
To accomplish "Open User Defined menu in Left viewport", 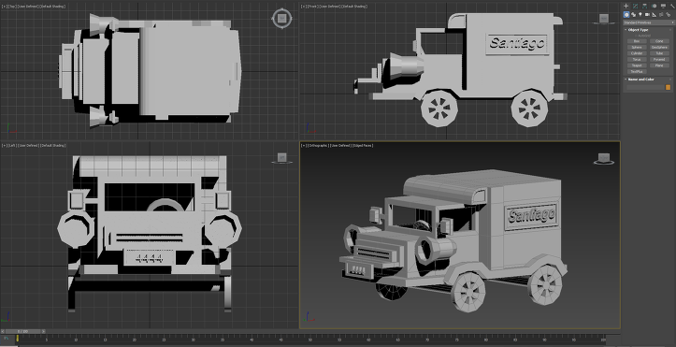I will [28, 146].
